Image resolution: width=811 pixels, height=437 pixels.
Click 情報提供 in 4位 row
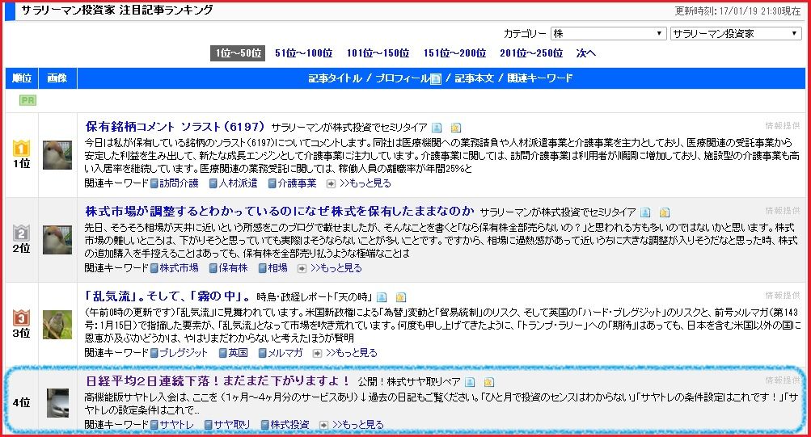(782, 380)
